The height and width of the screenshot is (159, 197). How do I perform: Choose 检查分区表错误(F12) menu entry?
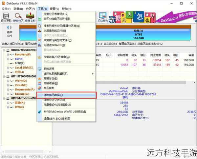click(x=66, y=14)
